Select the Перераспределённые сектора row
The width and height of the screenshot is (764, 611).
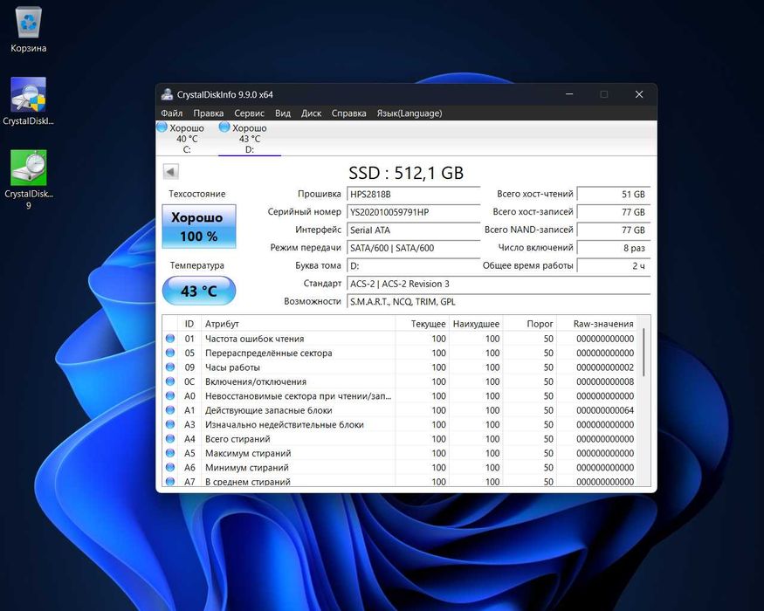pos(400,353)
